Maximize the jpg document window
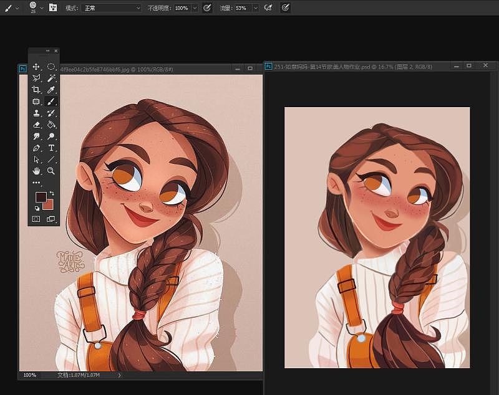This screenshot has height=395, width=499. 250,69
